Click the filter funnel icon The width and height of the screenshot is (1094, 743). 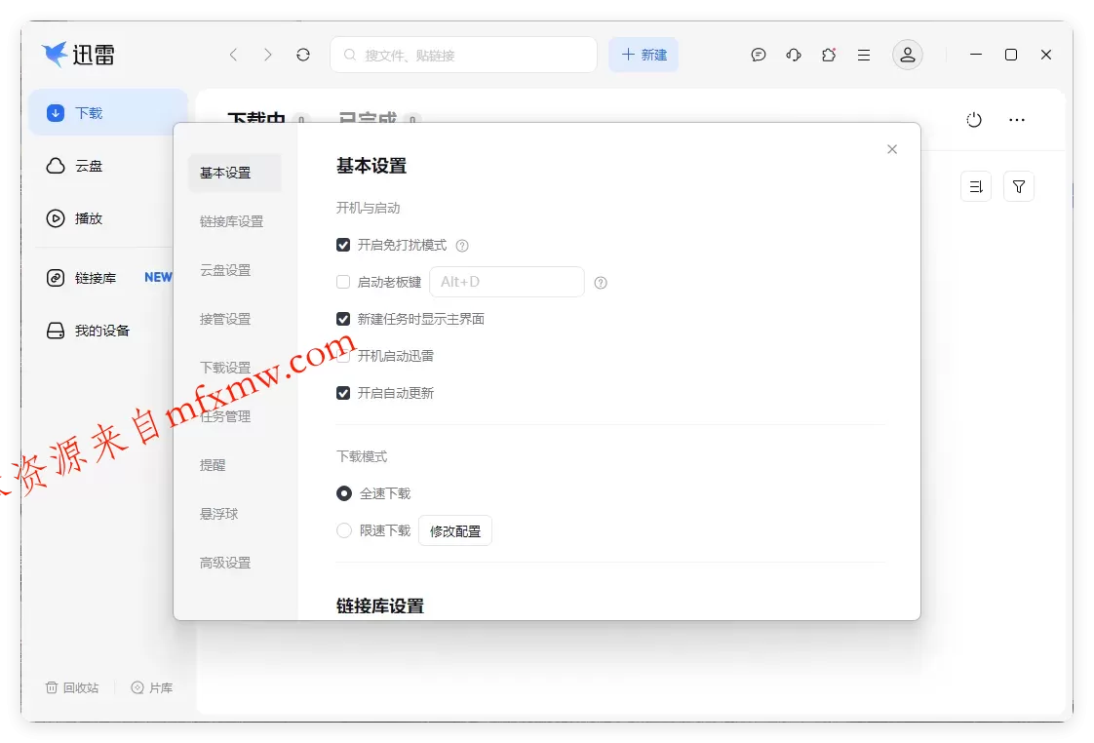point(1019,186)
